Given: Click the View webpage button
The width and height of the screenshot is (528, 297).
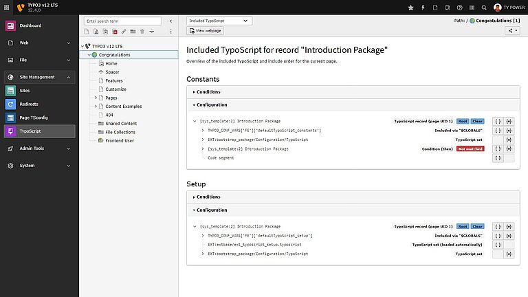Looking at the screenshot, I should click(x=205, y=31).
